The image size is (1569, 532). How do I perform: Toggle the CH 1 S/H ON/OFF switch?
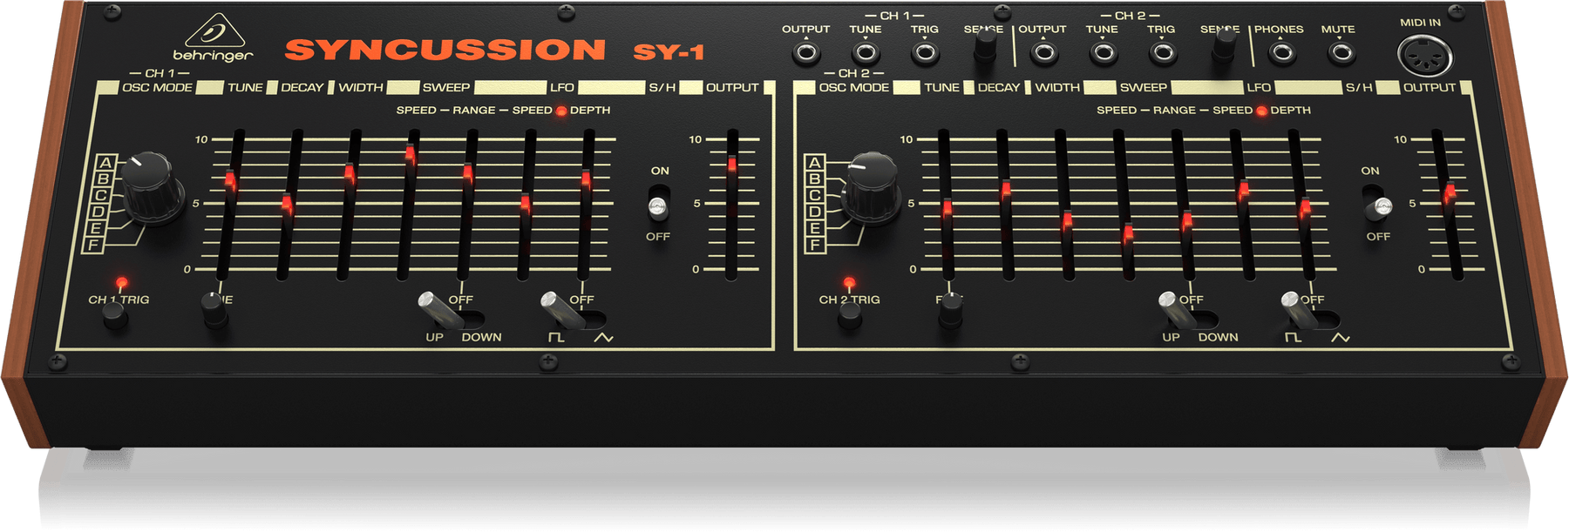(x=658, y=205)
